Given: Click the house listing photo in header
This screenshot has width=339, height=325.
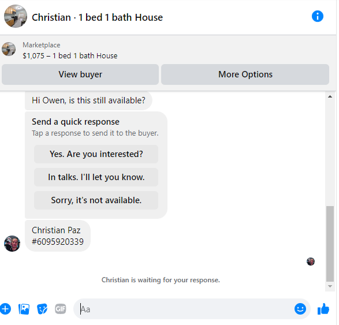Looking at the screenshot, I should 16,16.
